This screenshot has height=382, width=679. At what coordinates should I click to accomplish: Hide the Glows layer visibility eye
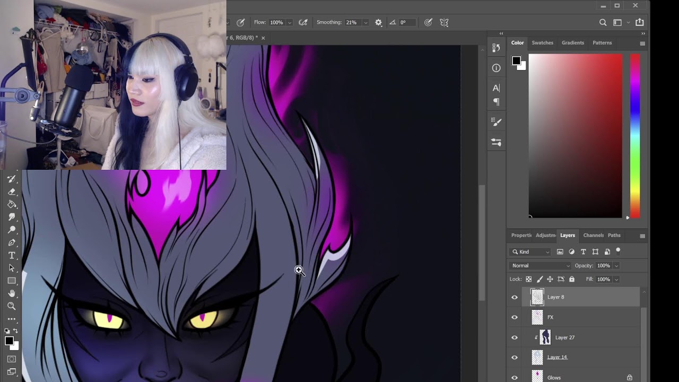(514, 378)
